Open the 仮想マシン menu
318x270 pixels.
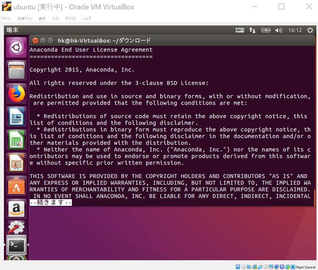(25, 18)
